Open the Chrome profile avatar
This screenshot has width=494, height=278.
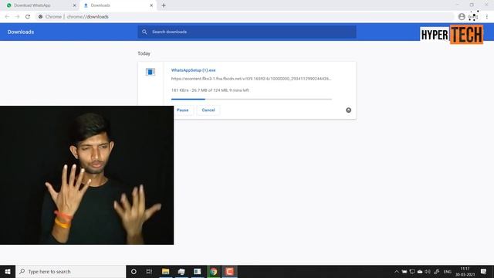(462, 17)
